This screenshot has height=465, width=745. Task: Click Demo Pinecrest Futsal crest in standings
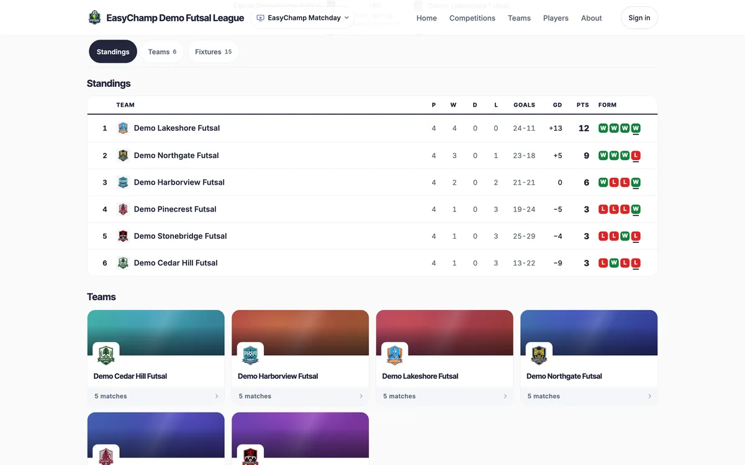[x=123, y=209]
